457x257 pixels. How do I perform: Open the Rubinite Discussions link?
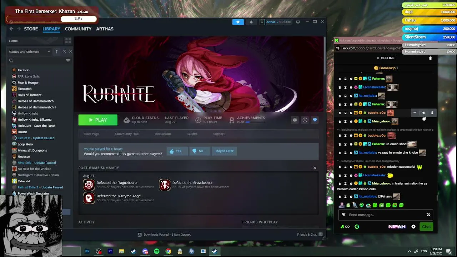163,134
